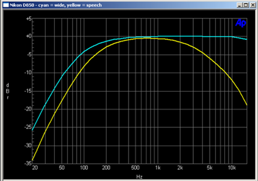Close the Nikon D850 graph window
The image size is (258, 181).
tap(253, 5)
